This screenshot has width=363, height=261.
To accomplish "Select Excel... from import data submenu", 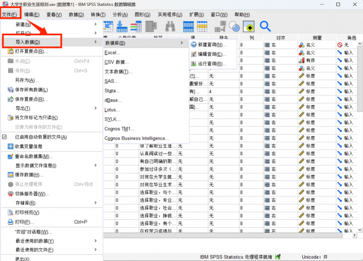I will (113, 53).
